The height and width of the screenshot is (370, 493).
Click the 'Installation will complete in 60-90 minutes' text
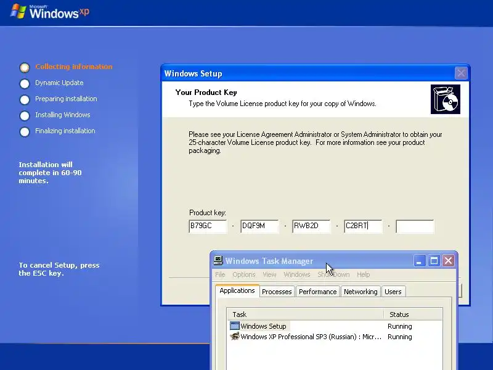pos(50,173)
